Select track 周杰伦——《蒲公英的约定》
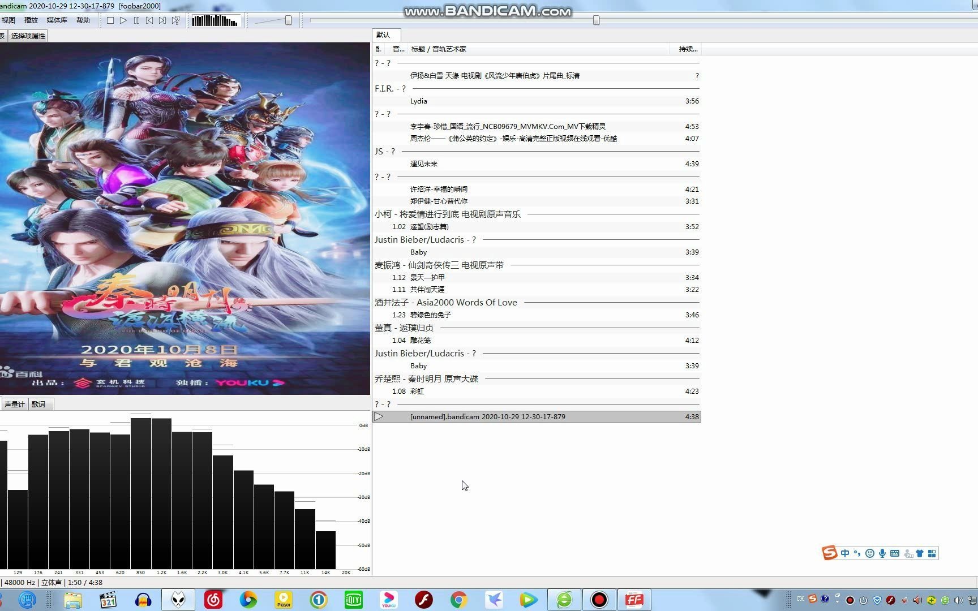978x611 pixels. click(x=536, y=139)
